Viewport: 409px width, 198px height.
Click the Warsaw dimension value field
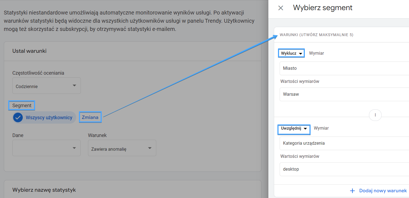coord(344,94)
